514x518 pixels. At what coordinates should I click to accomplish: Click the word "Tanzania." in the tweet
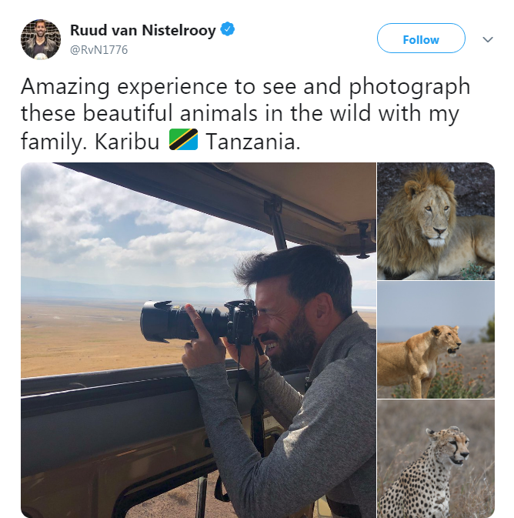[253, 142]
